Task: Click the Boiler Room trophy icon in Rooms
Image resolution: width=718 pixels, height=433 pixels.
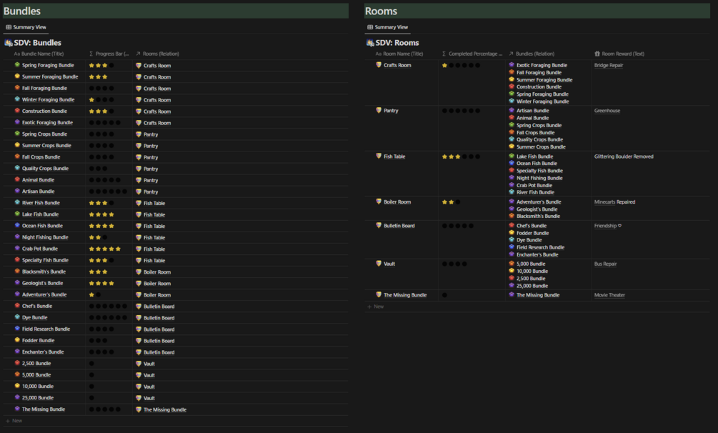Action: [379, 201]
